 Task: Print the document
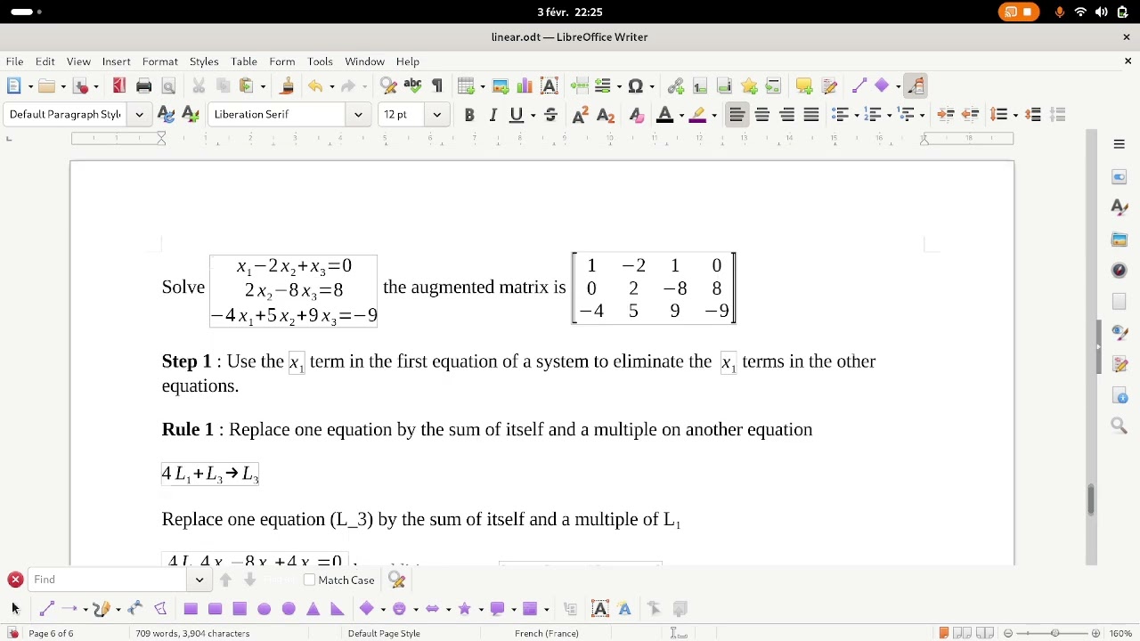click(144, 86)
